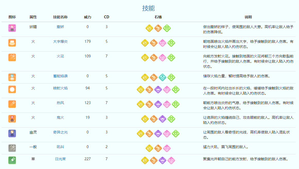Click the pink stone slot icon in 吼叫 row
The width and height of the screenshot is (299, 169).
pyautogui.click(x=167, y=148)
